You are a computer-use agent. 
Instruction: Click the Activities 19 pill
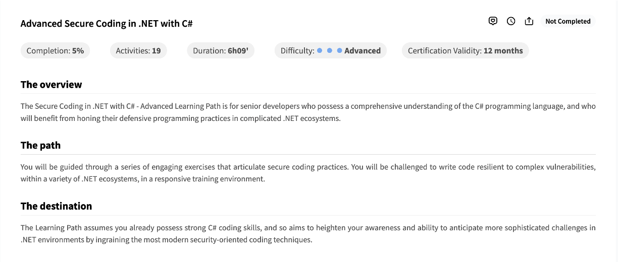pos(138,50)
